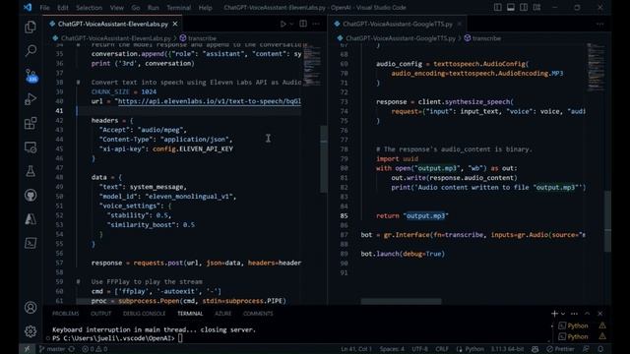Open the File menu
The height and width of the screenshot is (354, 630).
(x=44, y=7)
